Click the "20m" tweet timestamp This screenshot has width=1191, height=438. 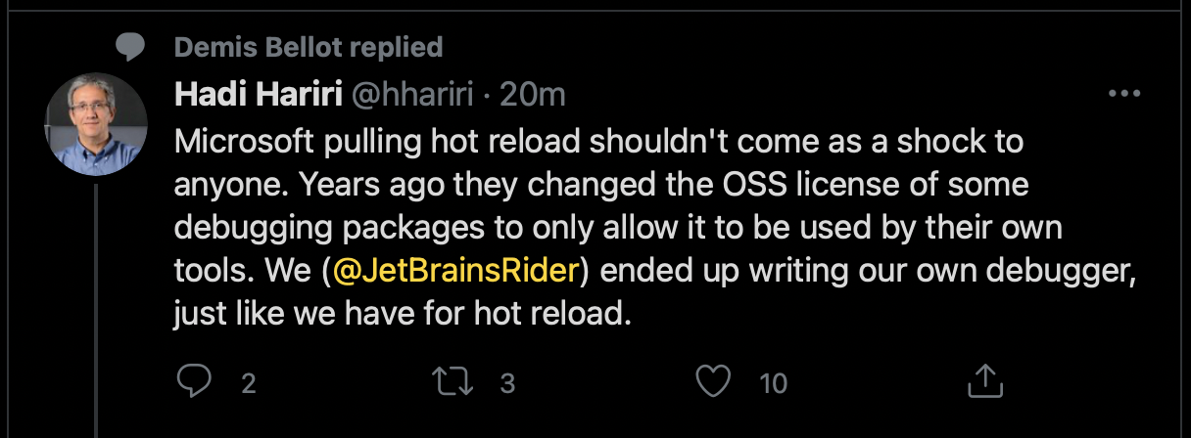click(x=532, y=95)
